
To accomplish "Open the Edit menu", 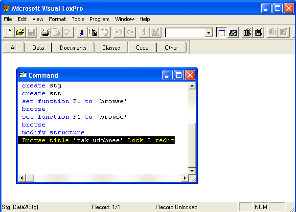I will (x=22, y=19).
